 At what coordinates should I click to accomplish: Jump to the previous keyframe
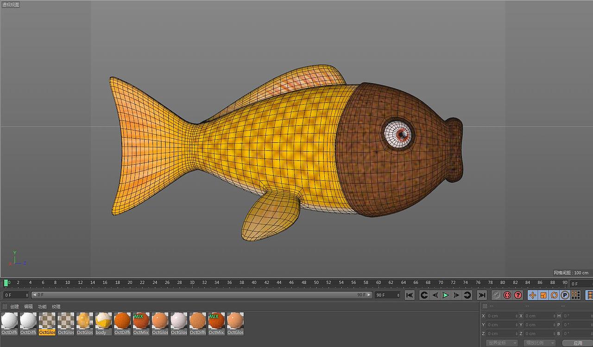pos(424,295)
